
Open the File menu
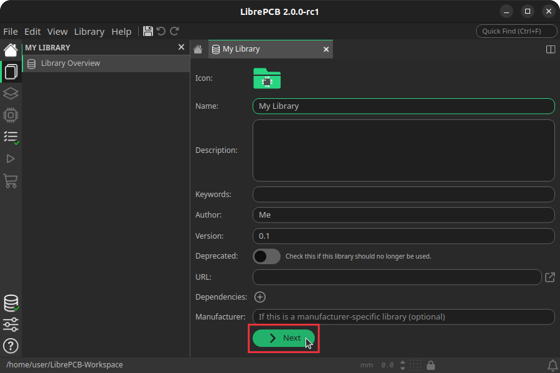point(11,31)
